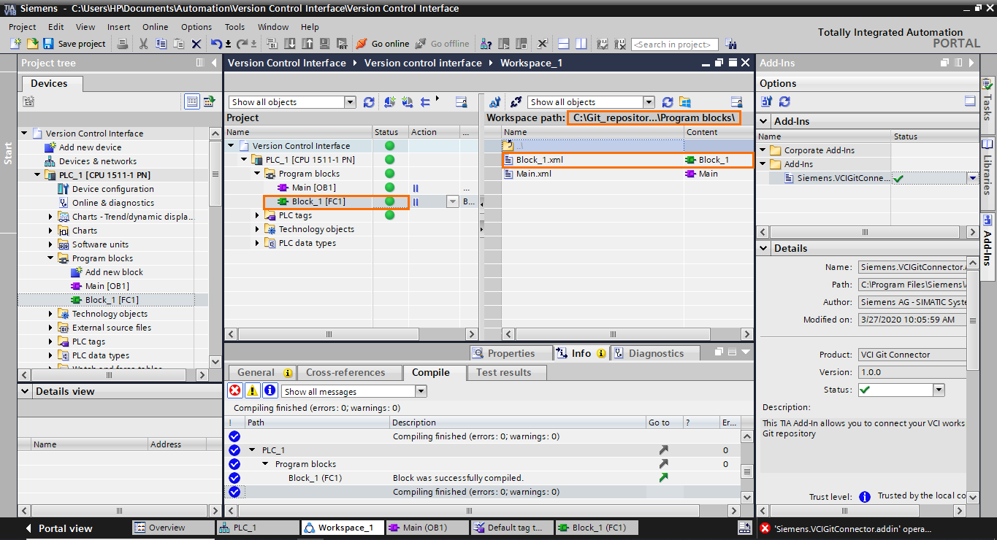Image resolution: width=997 pixels, height=540 pixels.
Task: Select Block_1.xml in the workspace list
Action: point(540,159)
